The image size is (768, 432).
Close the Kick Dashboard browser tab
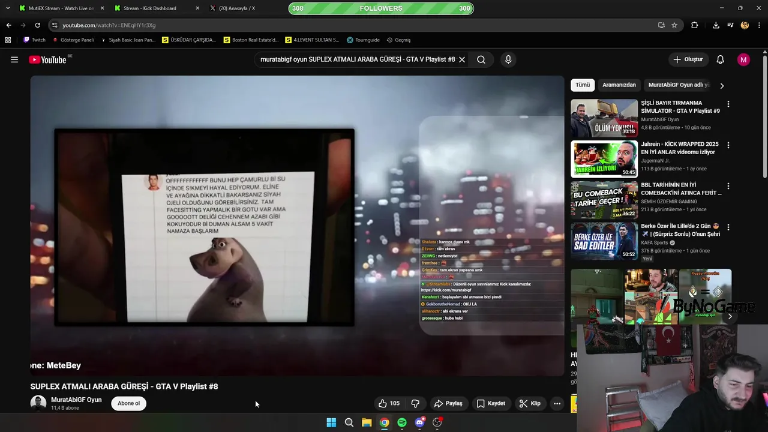point(197,8)
